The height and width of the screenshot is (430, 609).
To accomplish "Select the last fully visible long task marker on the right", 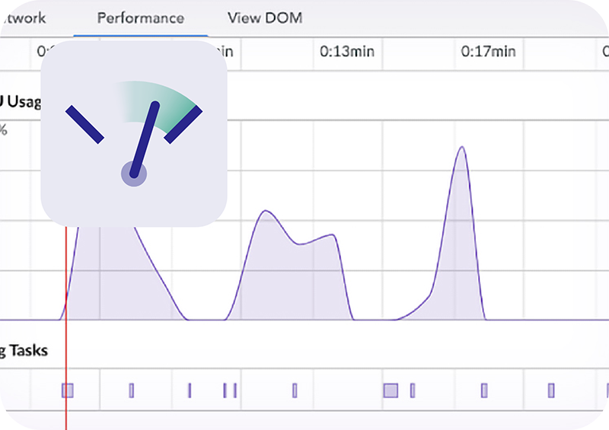I will pyautogui.click(x=551, y=390).
